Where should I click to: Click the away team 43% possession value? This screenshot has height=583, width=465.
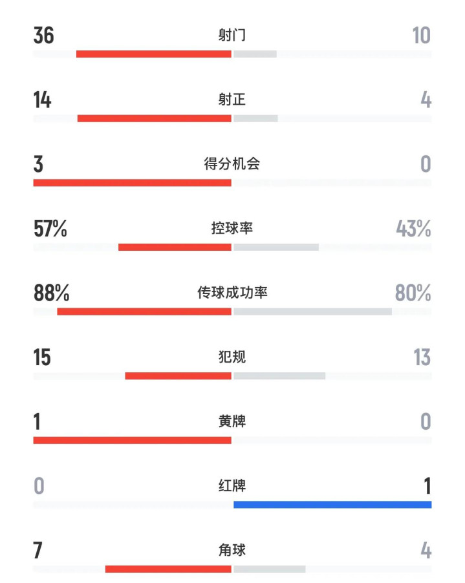pos(413,228)
